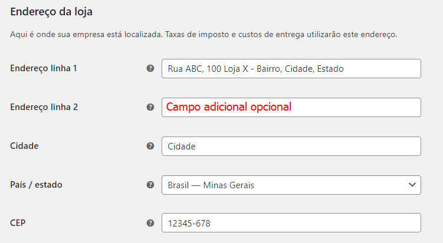The width and height of the screenshot is (443, 243).
Task: Click the CEP label text
Action: tap(18, 223)
